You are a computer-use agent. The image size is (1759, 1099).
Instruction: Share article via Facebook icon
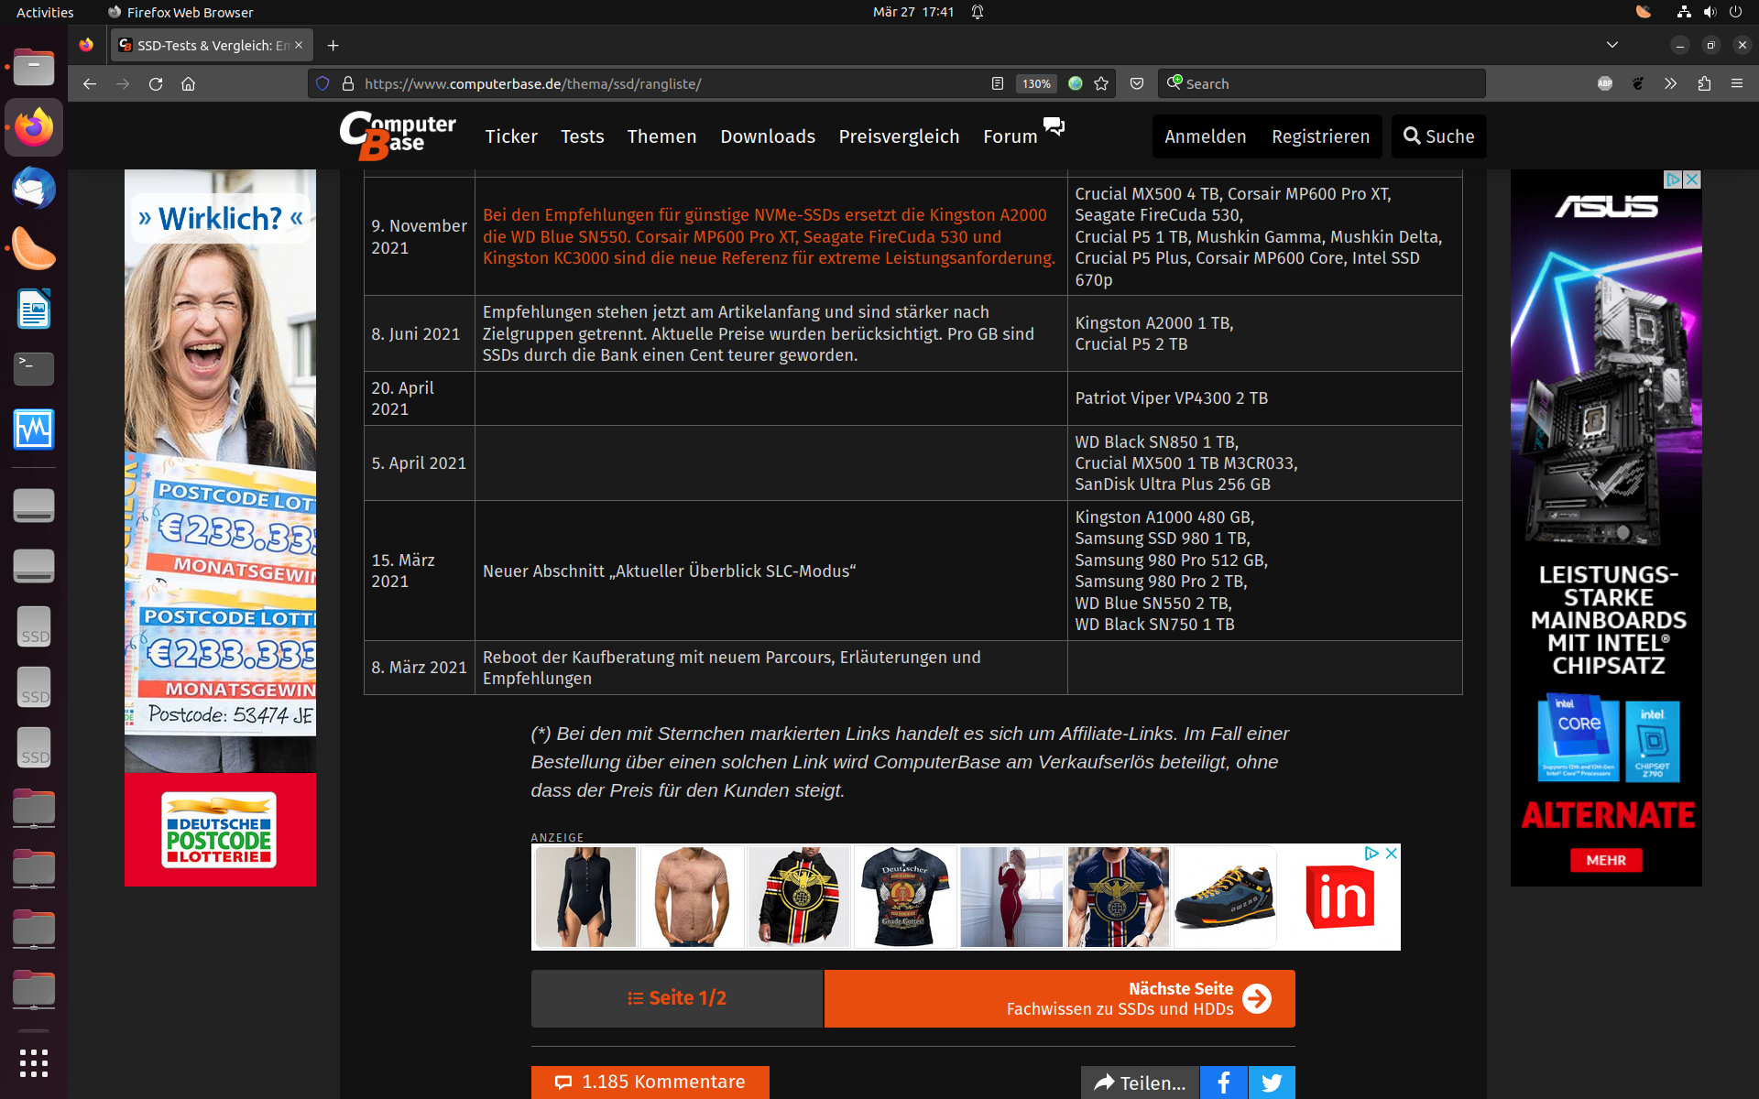[x=1223, y=1083]
